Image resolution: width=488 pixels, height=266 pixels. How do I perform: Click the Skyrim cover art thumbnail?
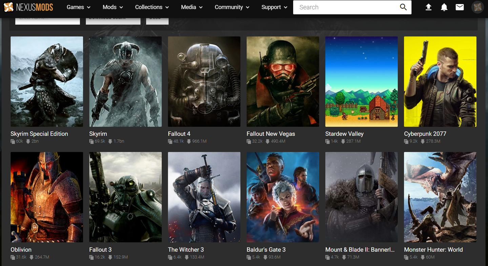[125, 82]
